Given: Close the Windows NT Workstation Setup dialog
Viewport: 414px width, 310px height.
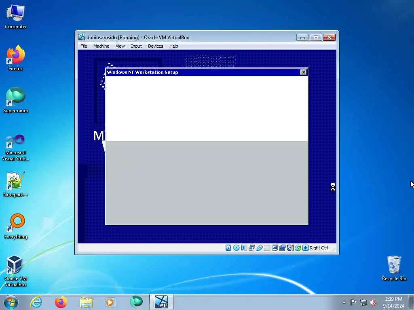Looking at the screenshot, I should click(x=303, y=72).
